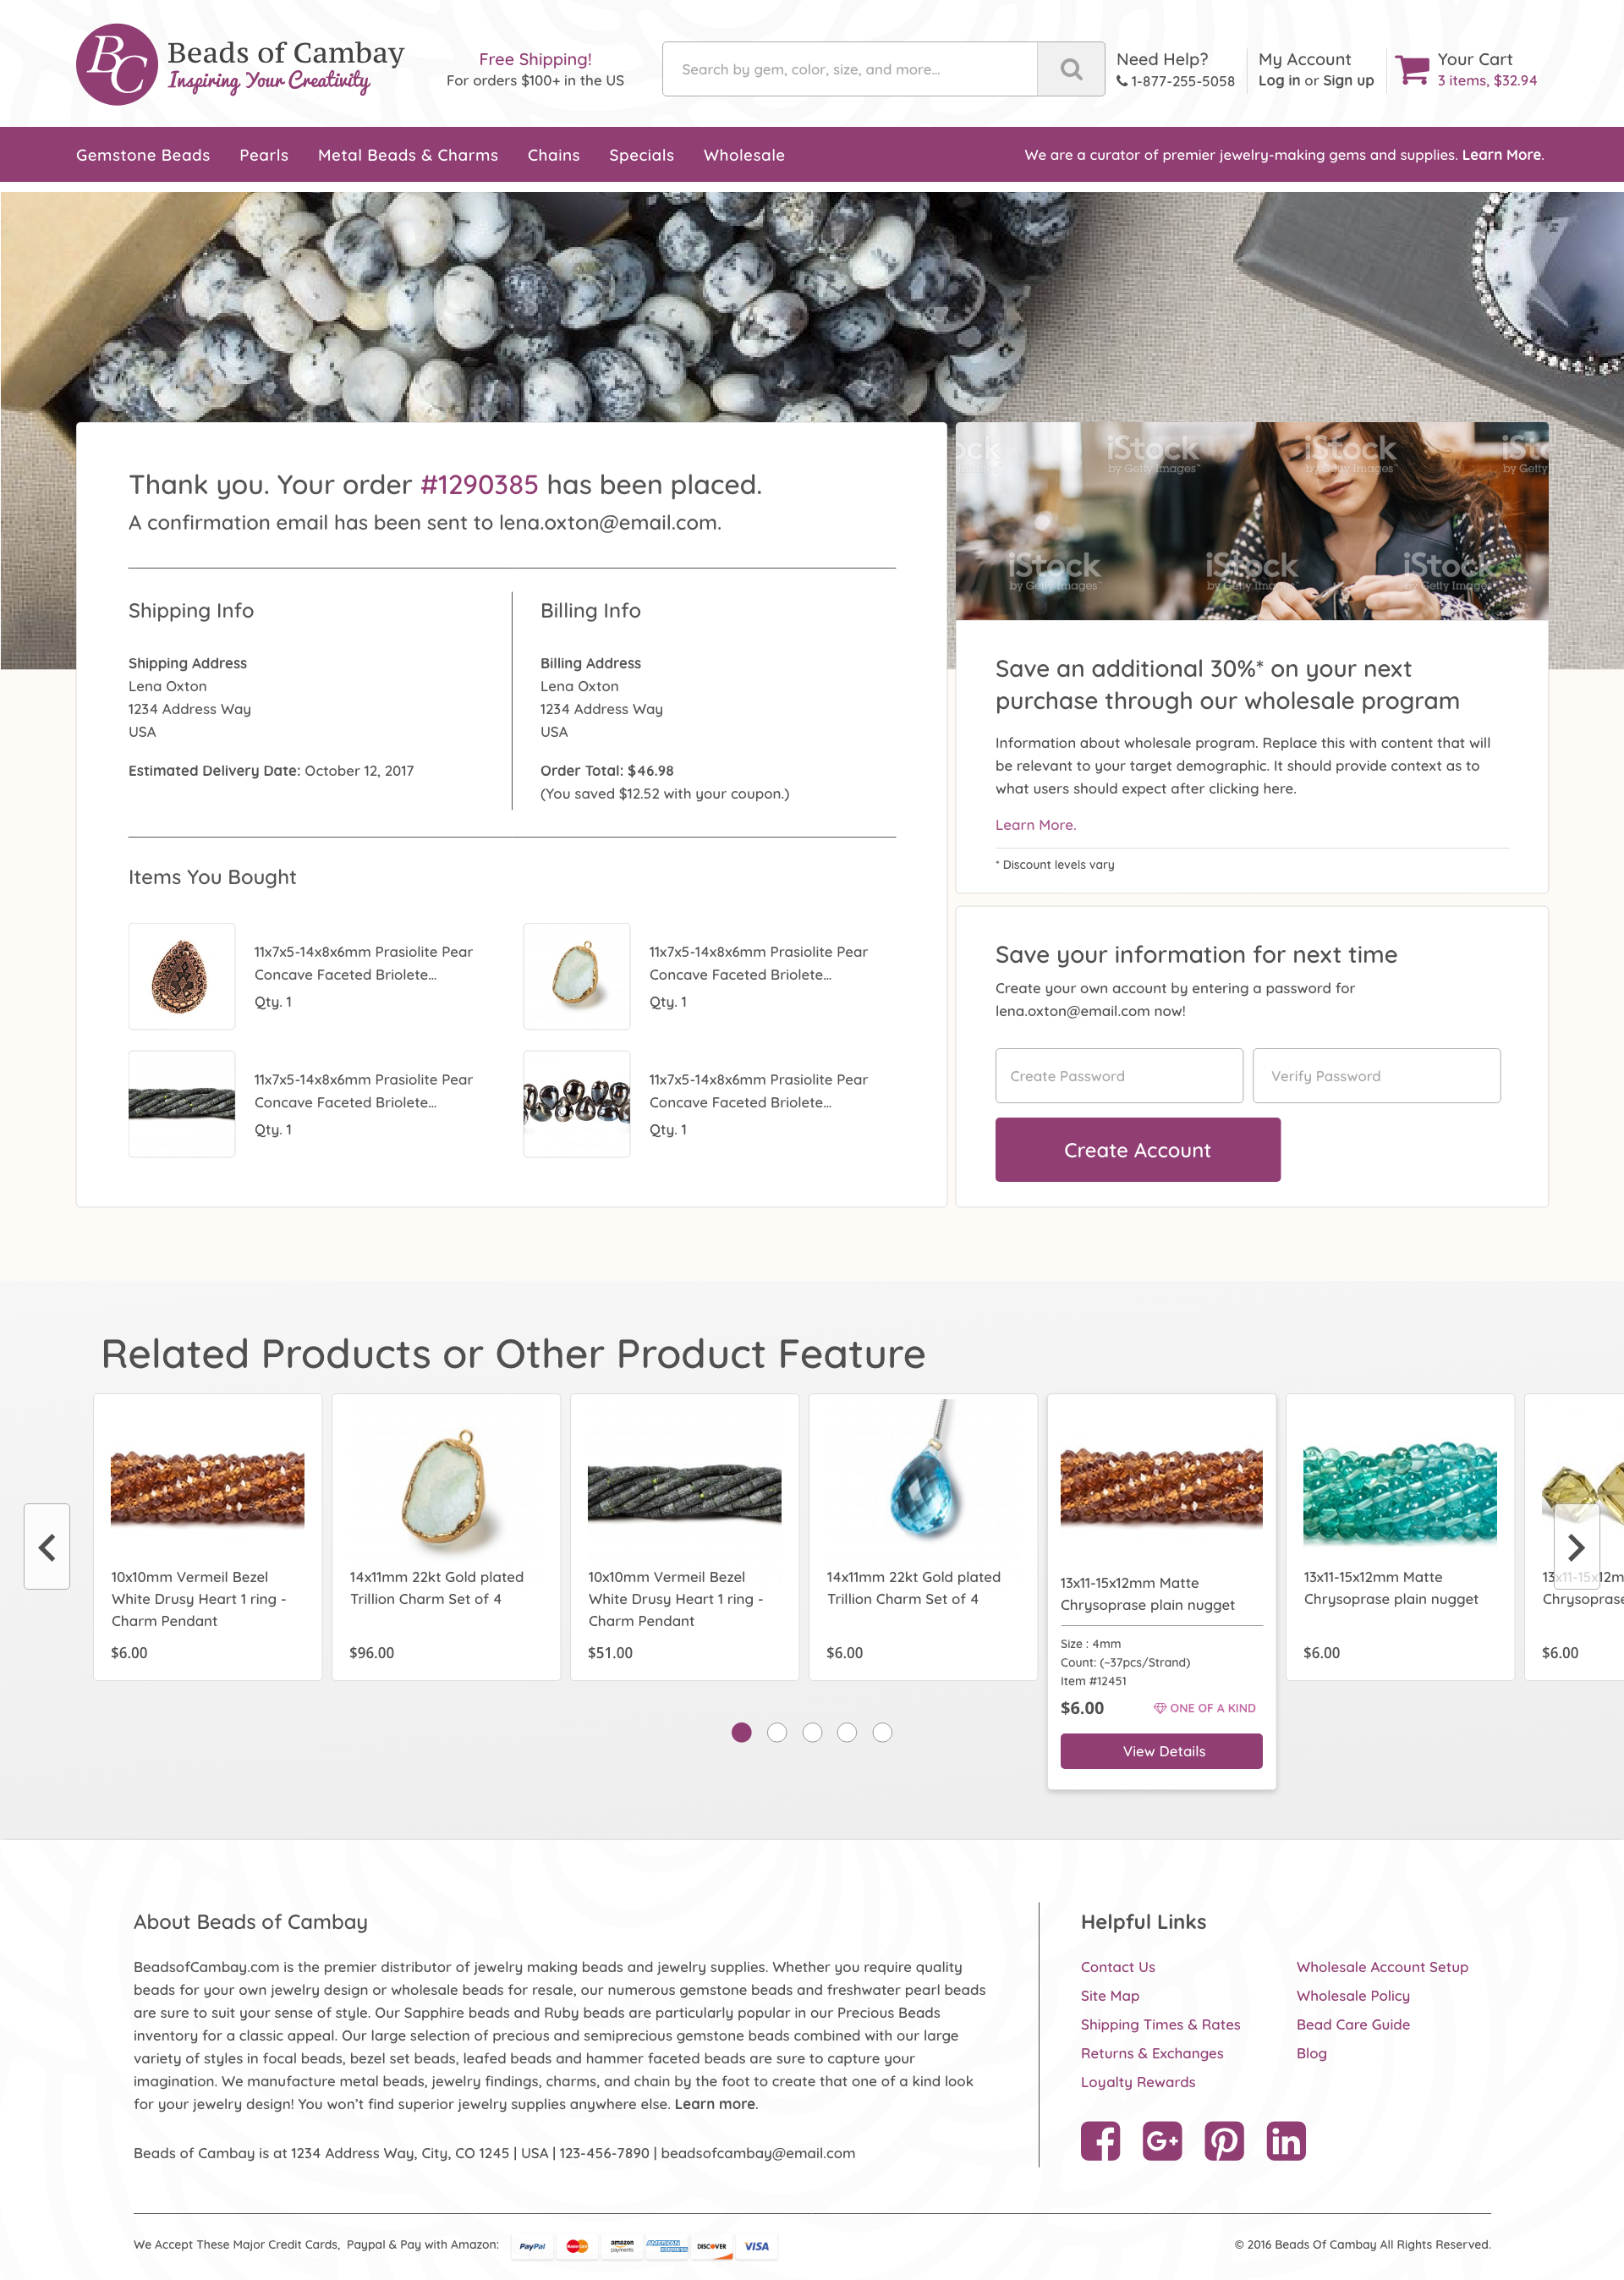The width and height of the screenshot is (1624, 2280).
Task: Click order number #1290385 link
Action: 479,485
